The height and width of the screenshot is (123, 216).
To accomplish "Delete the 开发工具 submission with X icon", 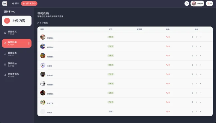I will [200, 102].
